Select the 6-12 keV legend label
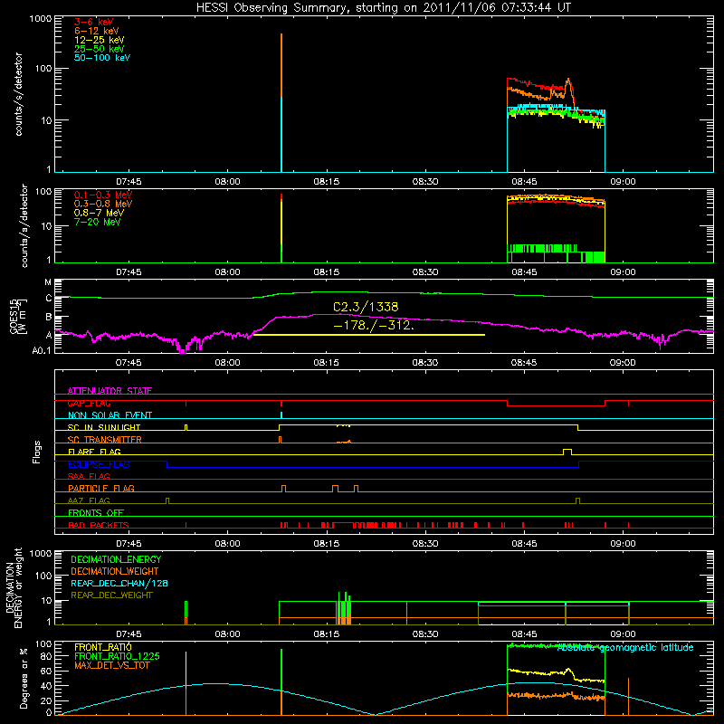 pyautogui.click(x=97, y=31)
